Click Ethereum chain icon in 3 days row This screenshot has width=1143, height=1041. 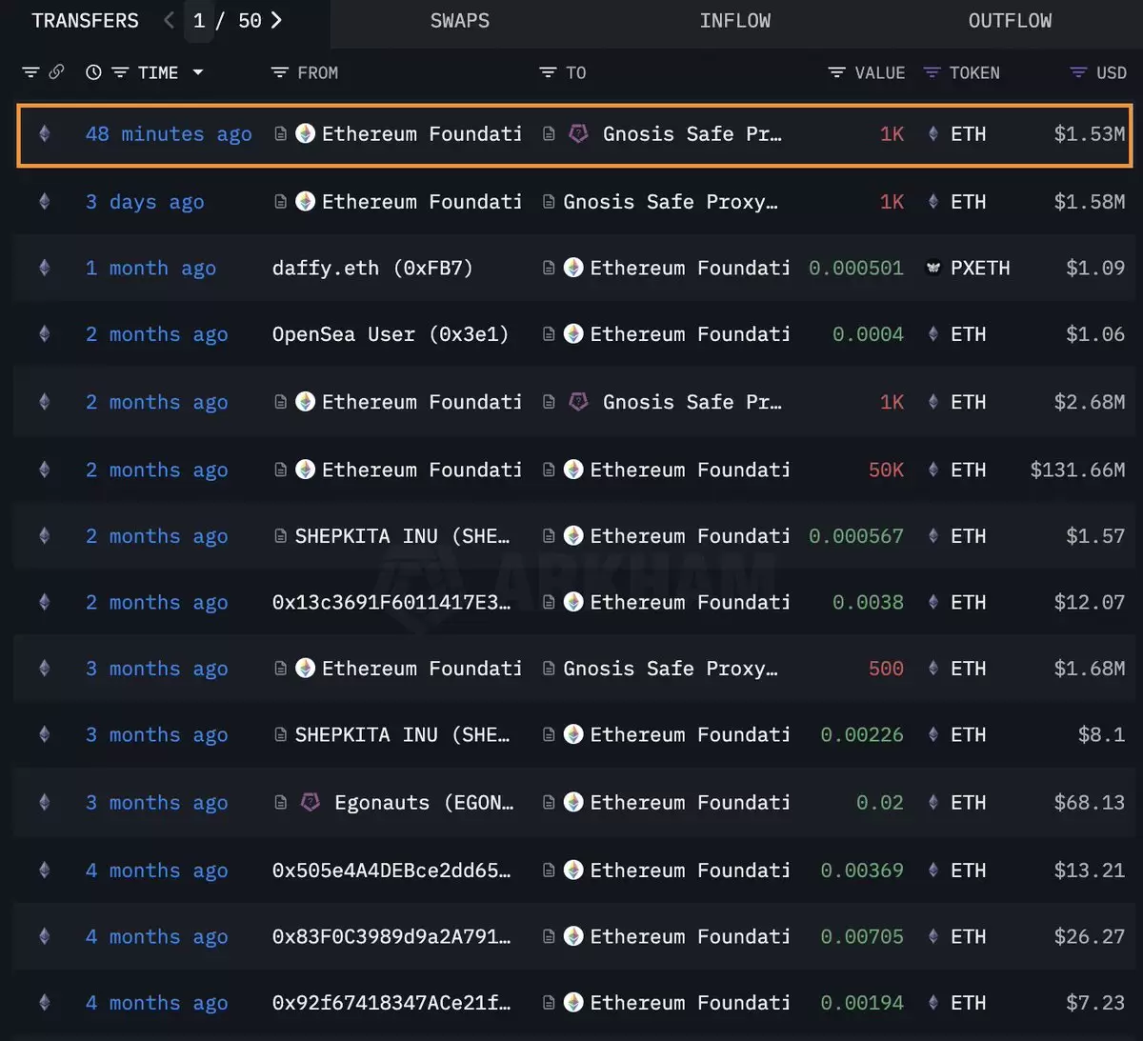44,202
